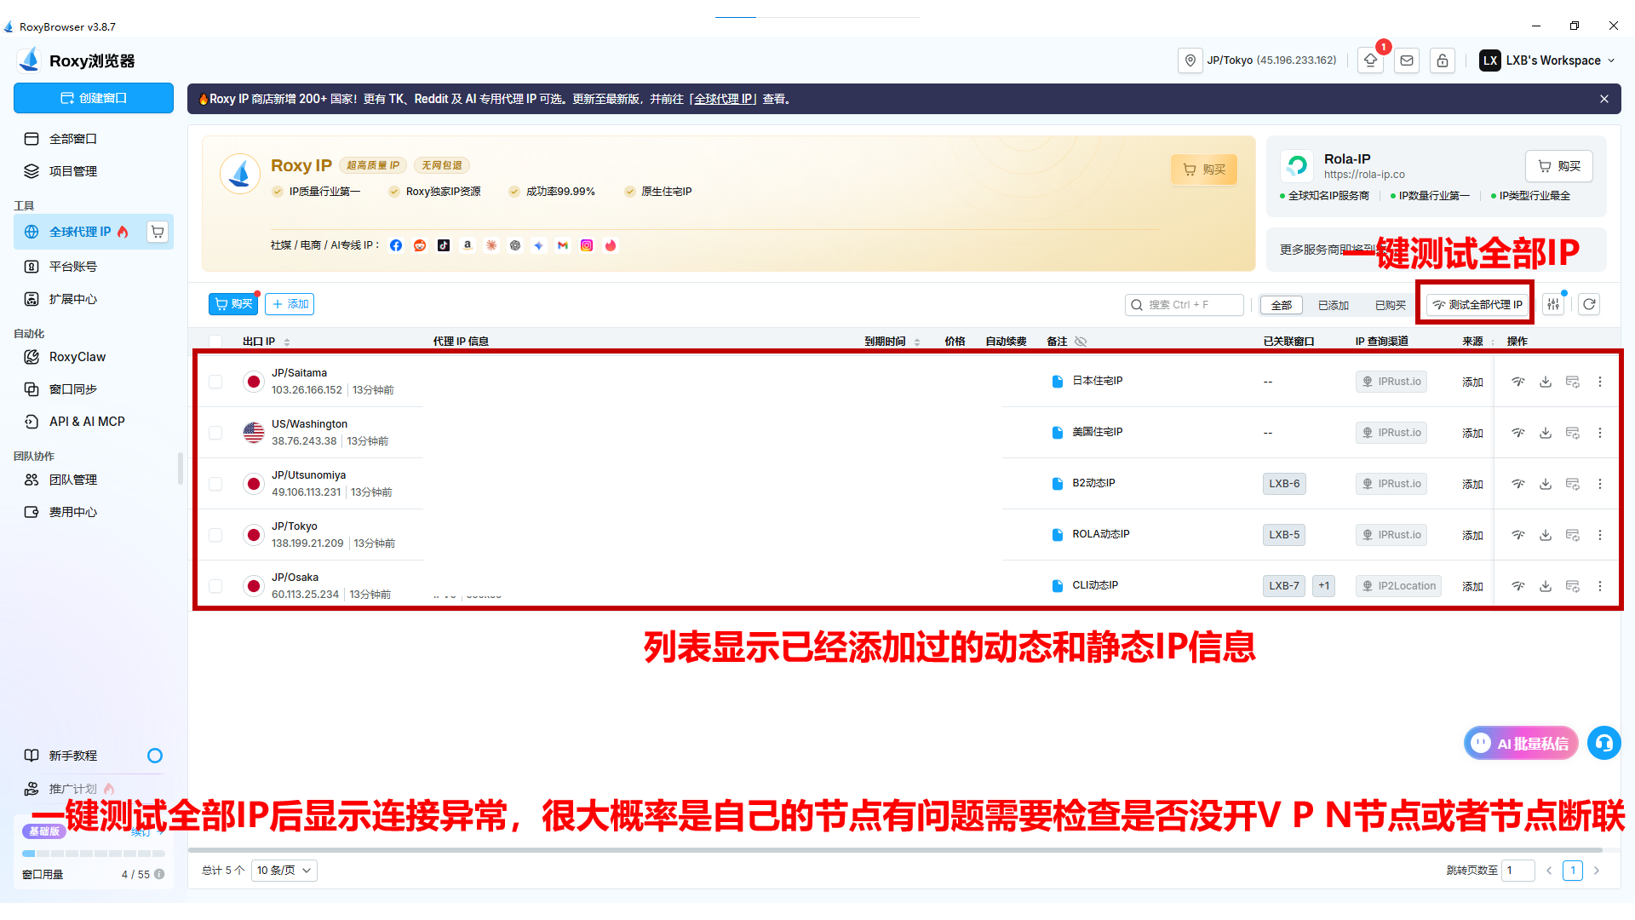Viewport: 1635px width, 920px height.
Task: Close the Roxy IP announcement banner
Action: click(x=1604, y=99)
